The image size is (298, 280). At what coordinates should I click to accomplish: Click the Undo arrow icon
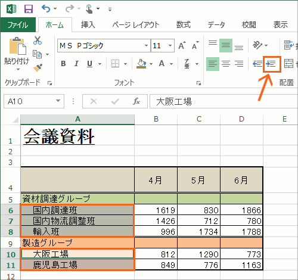click(x=46, y=9)
